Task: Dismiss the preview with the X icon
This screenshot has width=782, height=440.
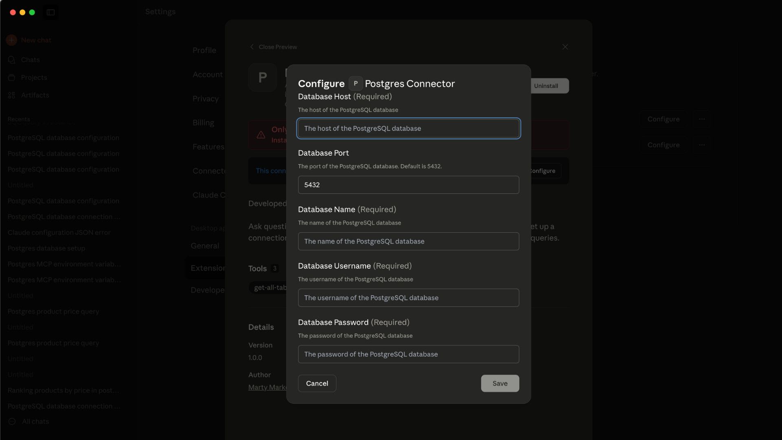Action: pos(565,47)
